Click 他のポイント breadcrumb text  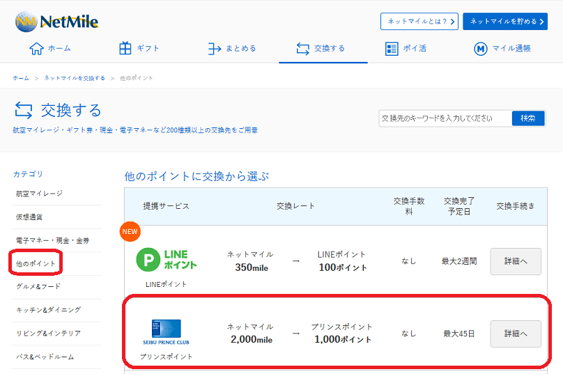point(137,78)
